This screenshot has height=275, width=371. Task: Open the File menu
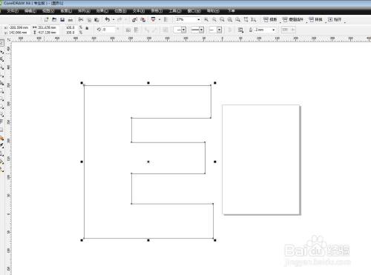tap(13, 11)
